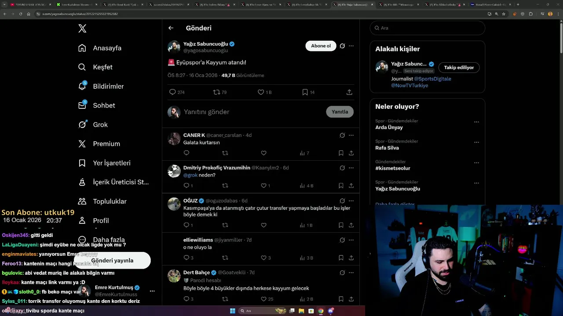Viewport: 563px width, 316px height.
Task: Go back with the arrow beside Gönderi
Action: click(x=171, y=28)
